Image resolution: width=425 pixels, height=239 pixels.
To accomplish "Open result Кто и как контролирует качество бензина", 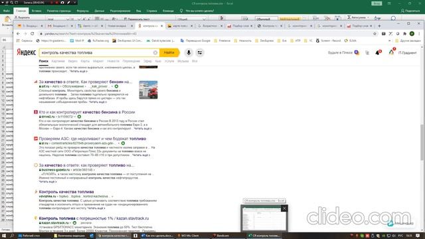I will coord(87,112).
